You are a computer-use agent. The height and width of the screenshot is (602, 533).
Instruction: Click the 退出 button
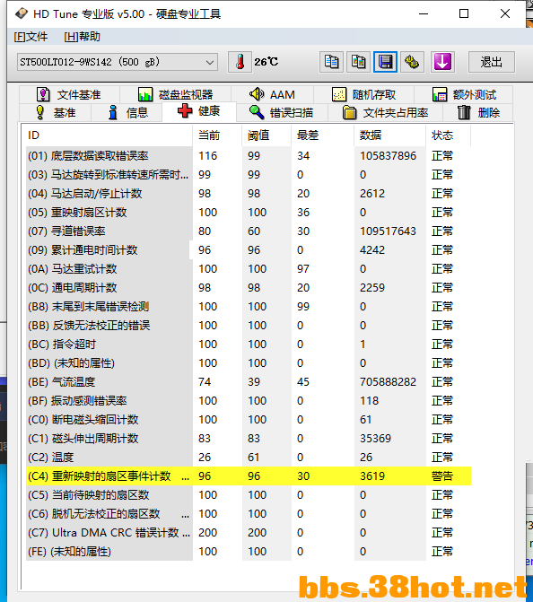pos(491,62)
